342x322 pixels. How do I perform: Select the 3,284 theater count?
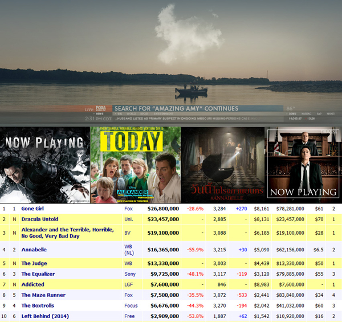point(219,209)
